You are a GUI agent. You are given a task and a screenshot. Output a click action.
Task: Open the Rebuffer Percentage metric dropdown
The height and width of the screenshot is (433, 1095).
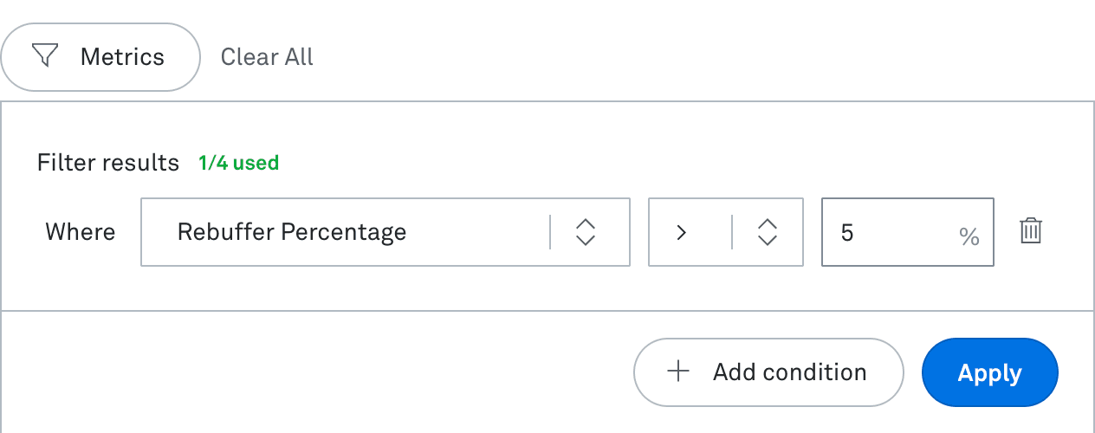385,232
